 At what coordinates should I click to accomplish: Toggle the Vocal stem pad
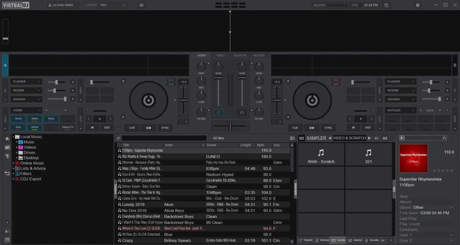18,119
